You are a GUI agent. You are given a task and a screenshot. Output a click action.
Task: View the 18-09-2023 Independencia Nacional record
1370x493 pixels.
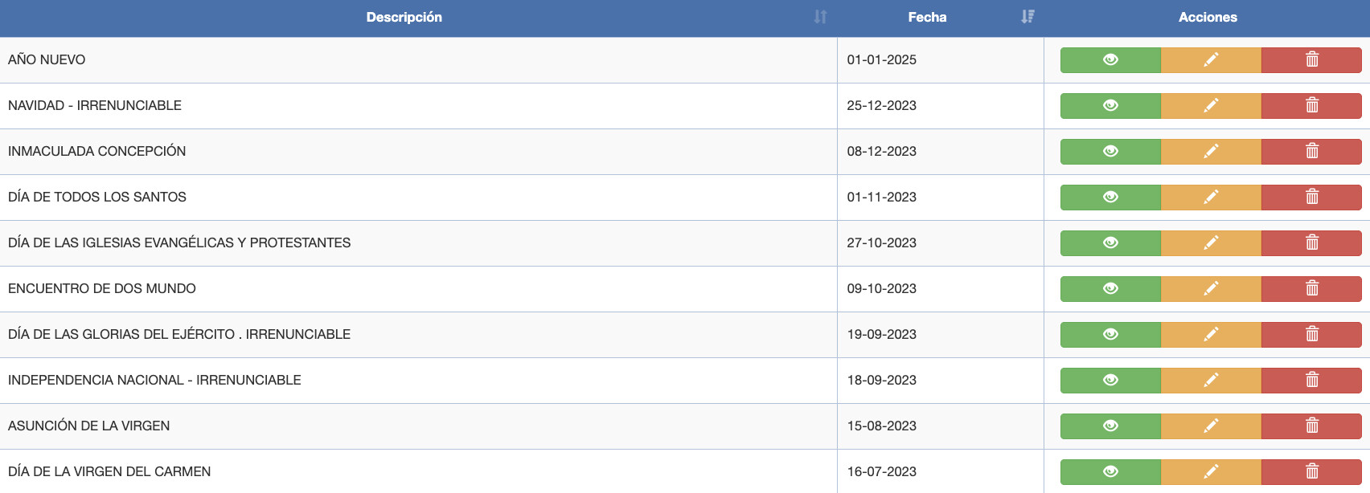pos(1110,381)
